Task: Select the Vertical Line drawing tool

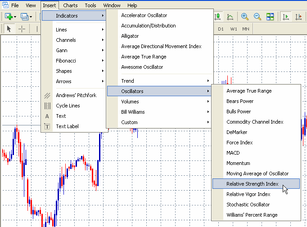Action: [x=37, y=29]
